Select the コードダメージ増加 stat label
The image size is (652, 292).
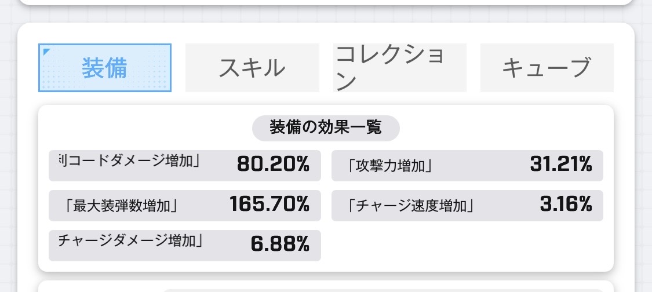tap(129, 160)
